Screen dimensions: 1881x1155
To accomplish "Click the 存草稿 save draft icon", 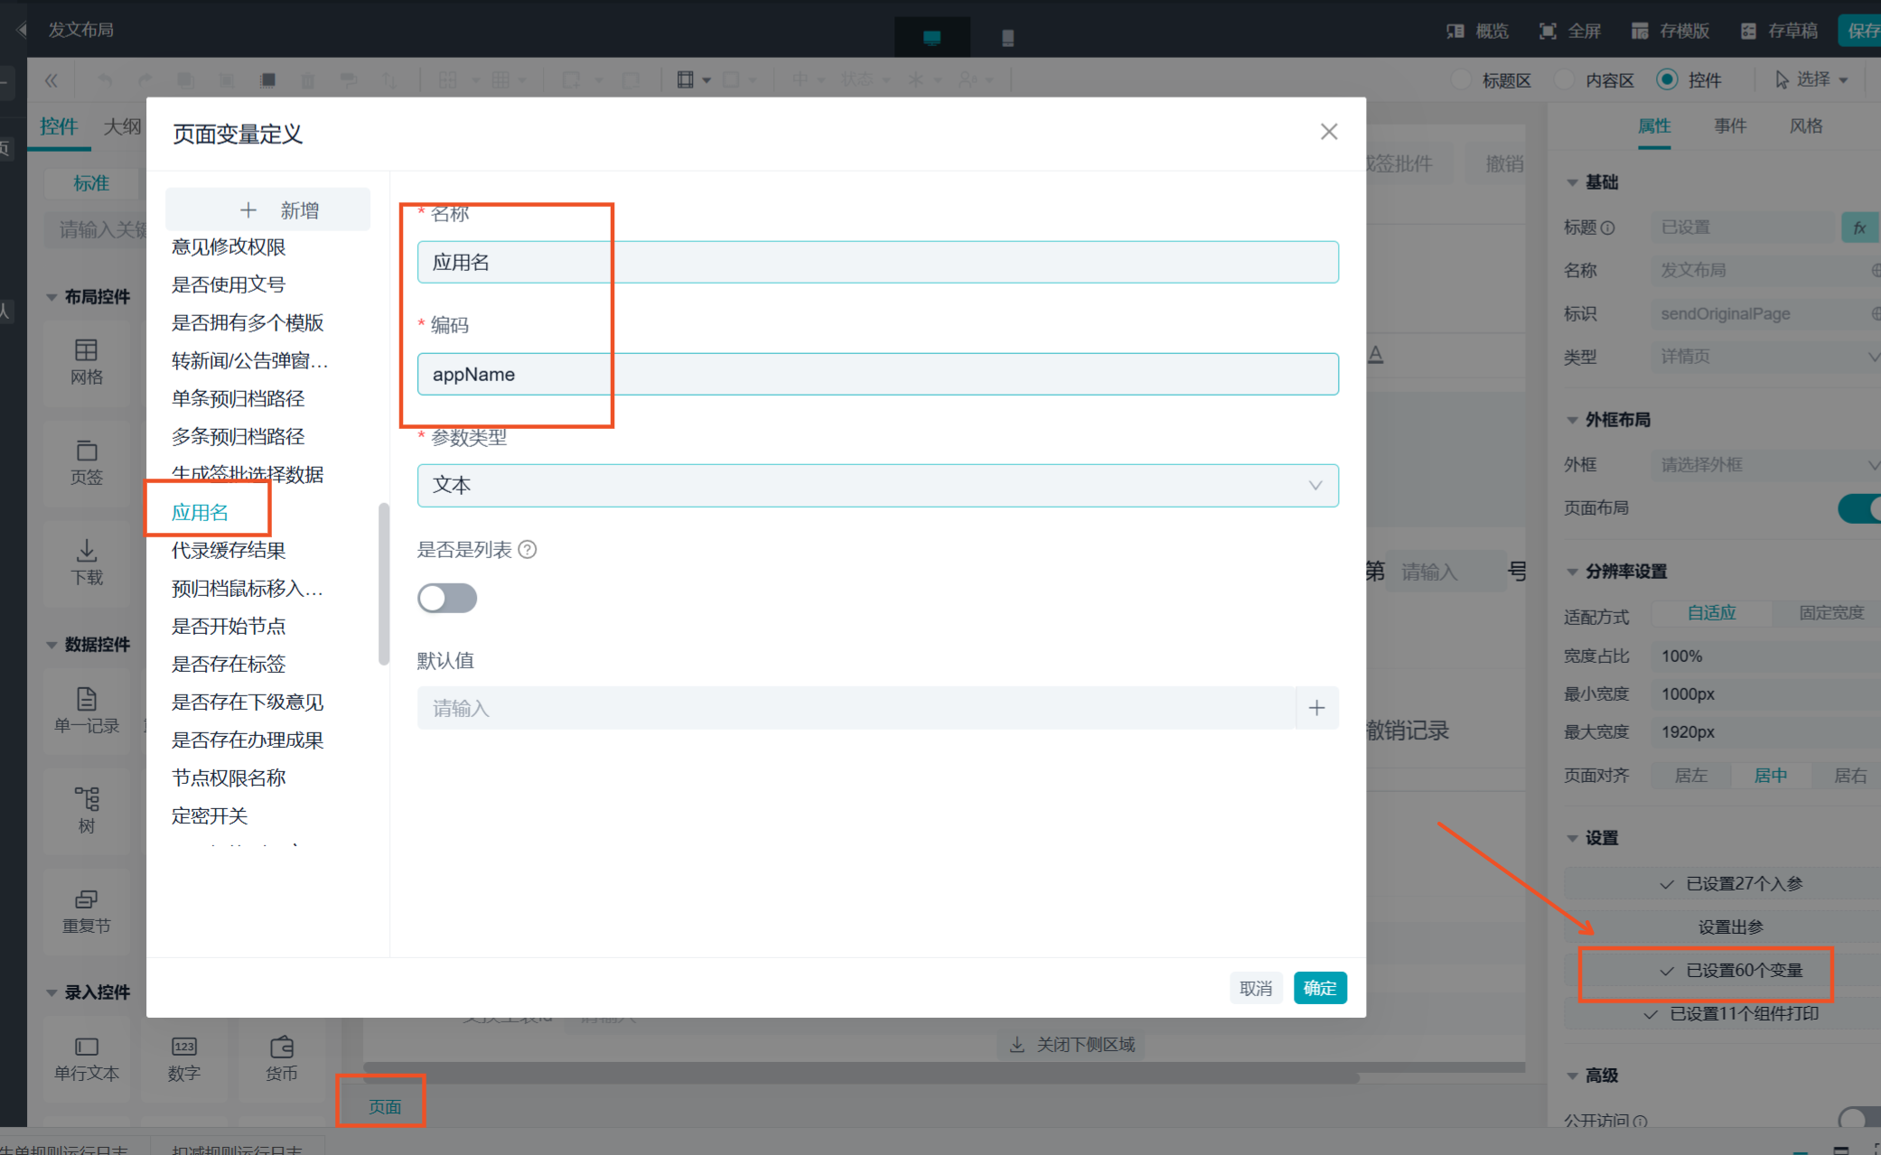I will pos(1748,32).
